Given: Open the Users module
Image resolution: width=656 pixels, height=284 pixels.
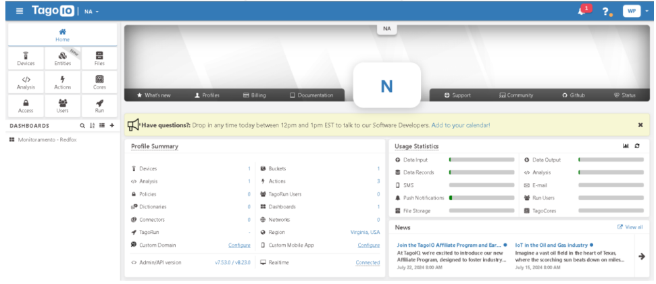Looking at the screenshot, I should (63, 106).
